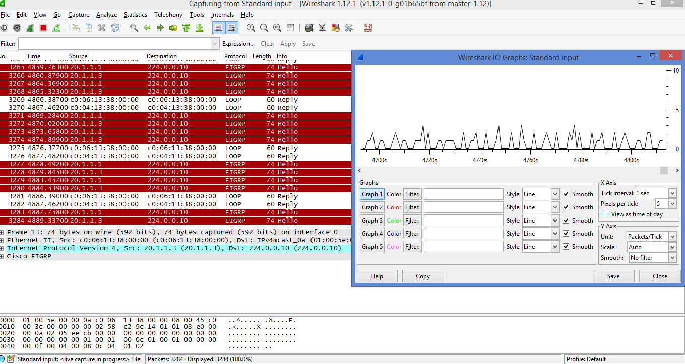The height and width of the screenshot is (364, 685).
Task: Click Close in IO Graphs dialog bottom
Action: pyautogui.click(x=660, y=276)
